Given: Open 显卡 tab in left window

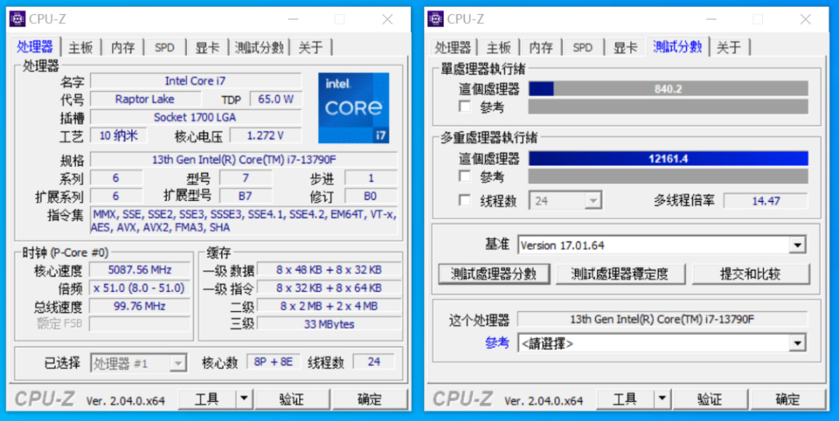Looking at the screenshot, I should coord(207,47).
